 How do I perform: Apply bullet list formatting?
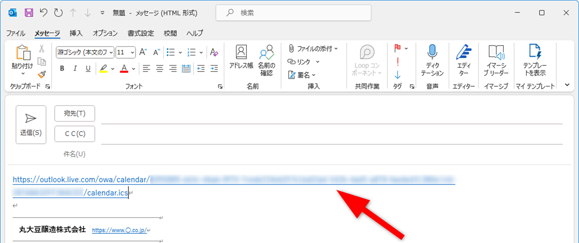pyautogui.click(x=171, y=53)
